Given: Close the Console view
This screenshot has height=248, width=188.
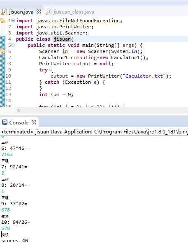Looking at the screenshot, I should 34,122.
